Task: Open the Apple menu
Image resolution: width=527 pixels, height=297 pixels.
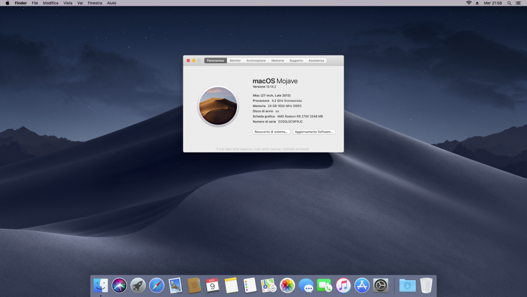Action: click(7, 3)
